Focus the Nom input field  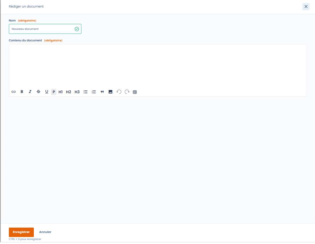(42, 29)
